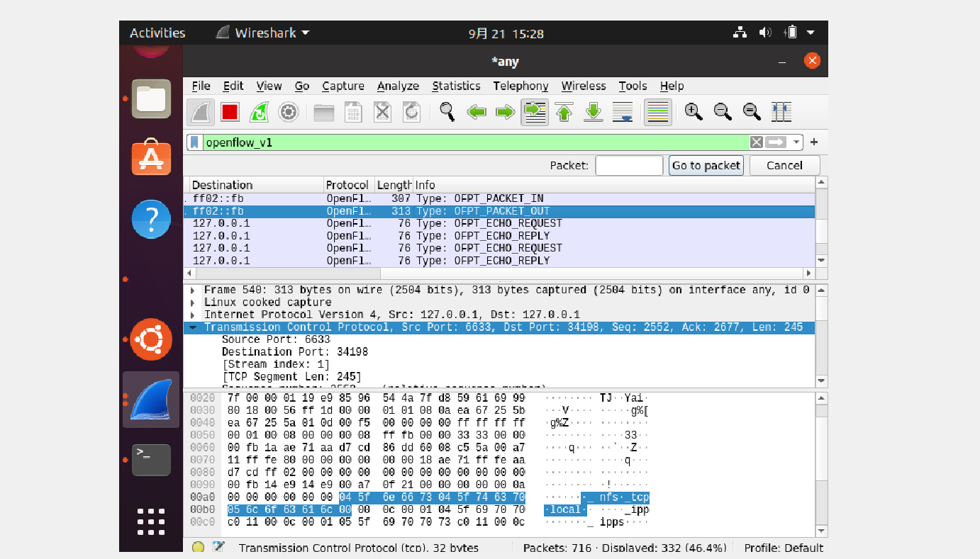Viewport: 980px width, 559px height.
Task: Click the Go to packet button
Action: pos(706,166)
